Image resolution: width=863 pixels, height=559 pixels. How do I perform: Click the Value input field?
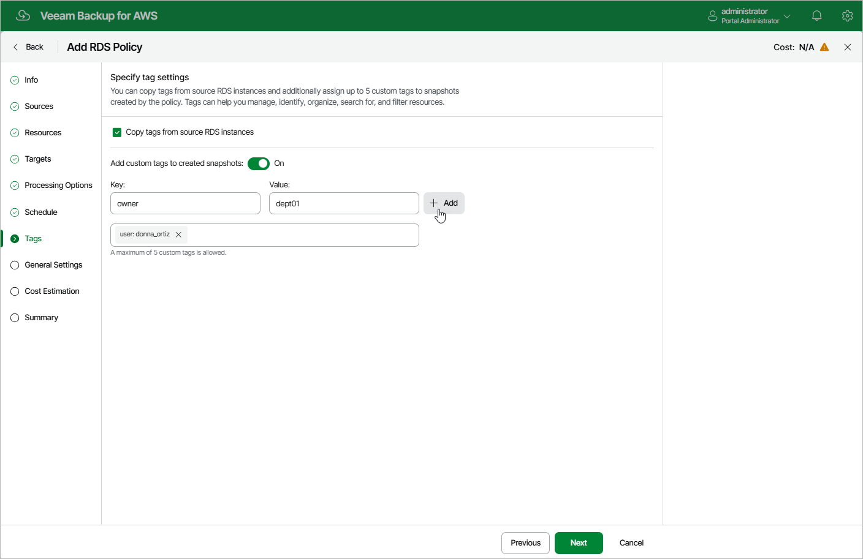344,203
